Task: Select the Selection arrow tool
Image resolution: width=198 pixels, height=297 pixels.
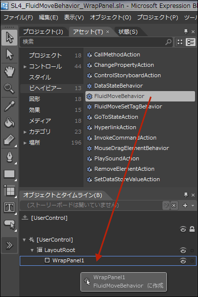Action: pos(9,37)
